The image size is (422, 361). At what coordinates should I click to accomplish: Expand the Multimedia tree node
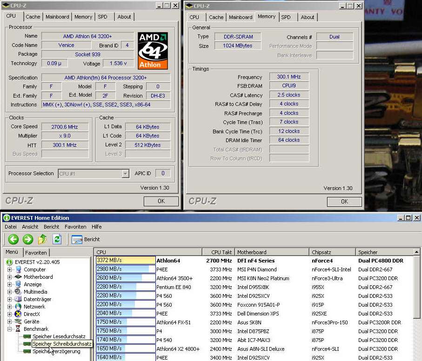[9, 292]
